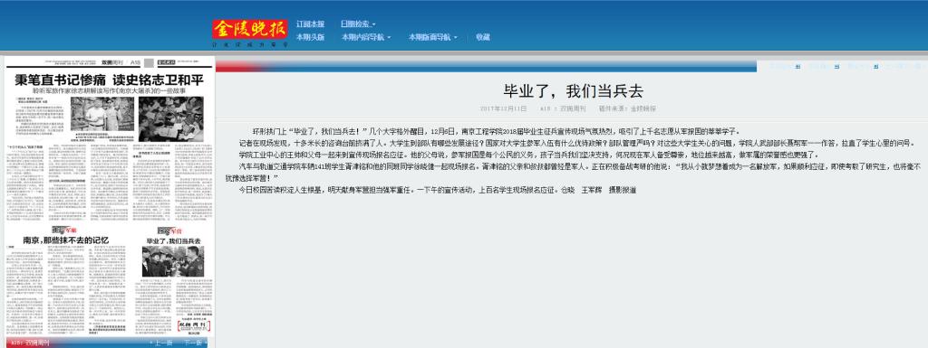
Task: Click the third small icon above article title
Action: 876,67
